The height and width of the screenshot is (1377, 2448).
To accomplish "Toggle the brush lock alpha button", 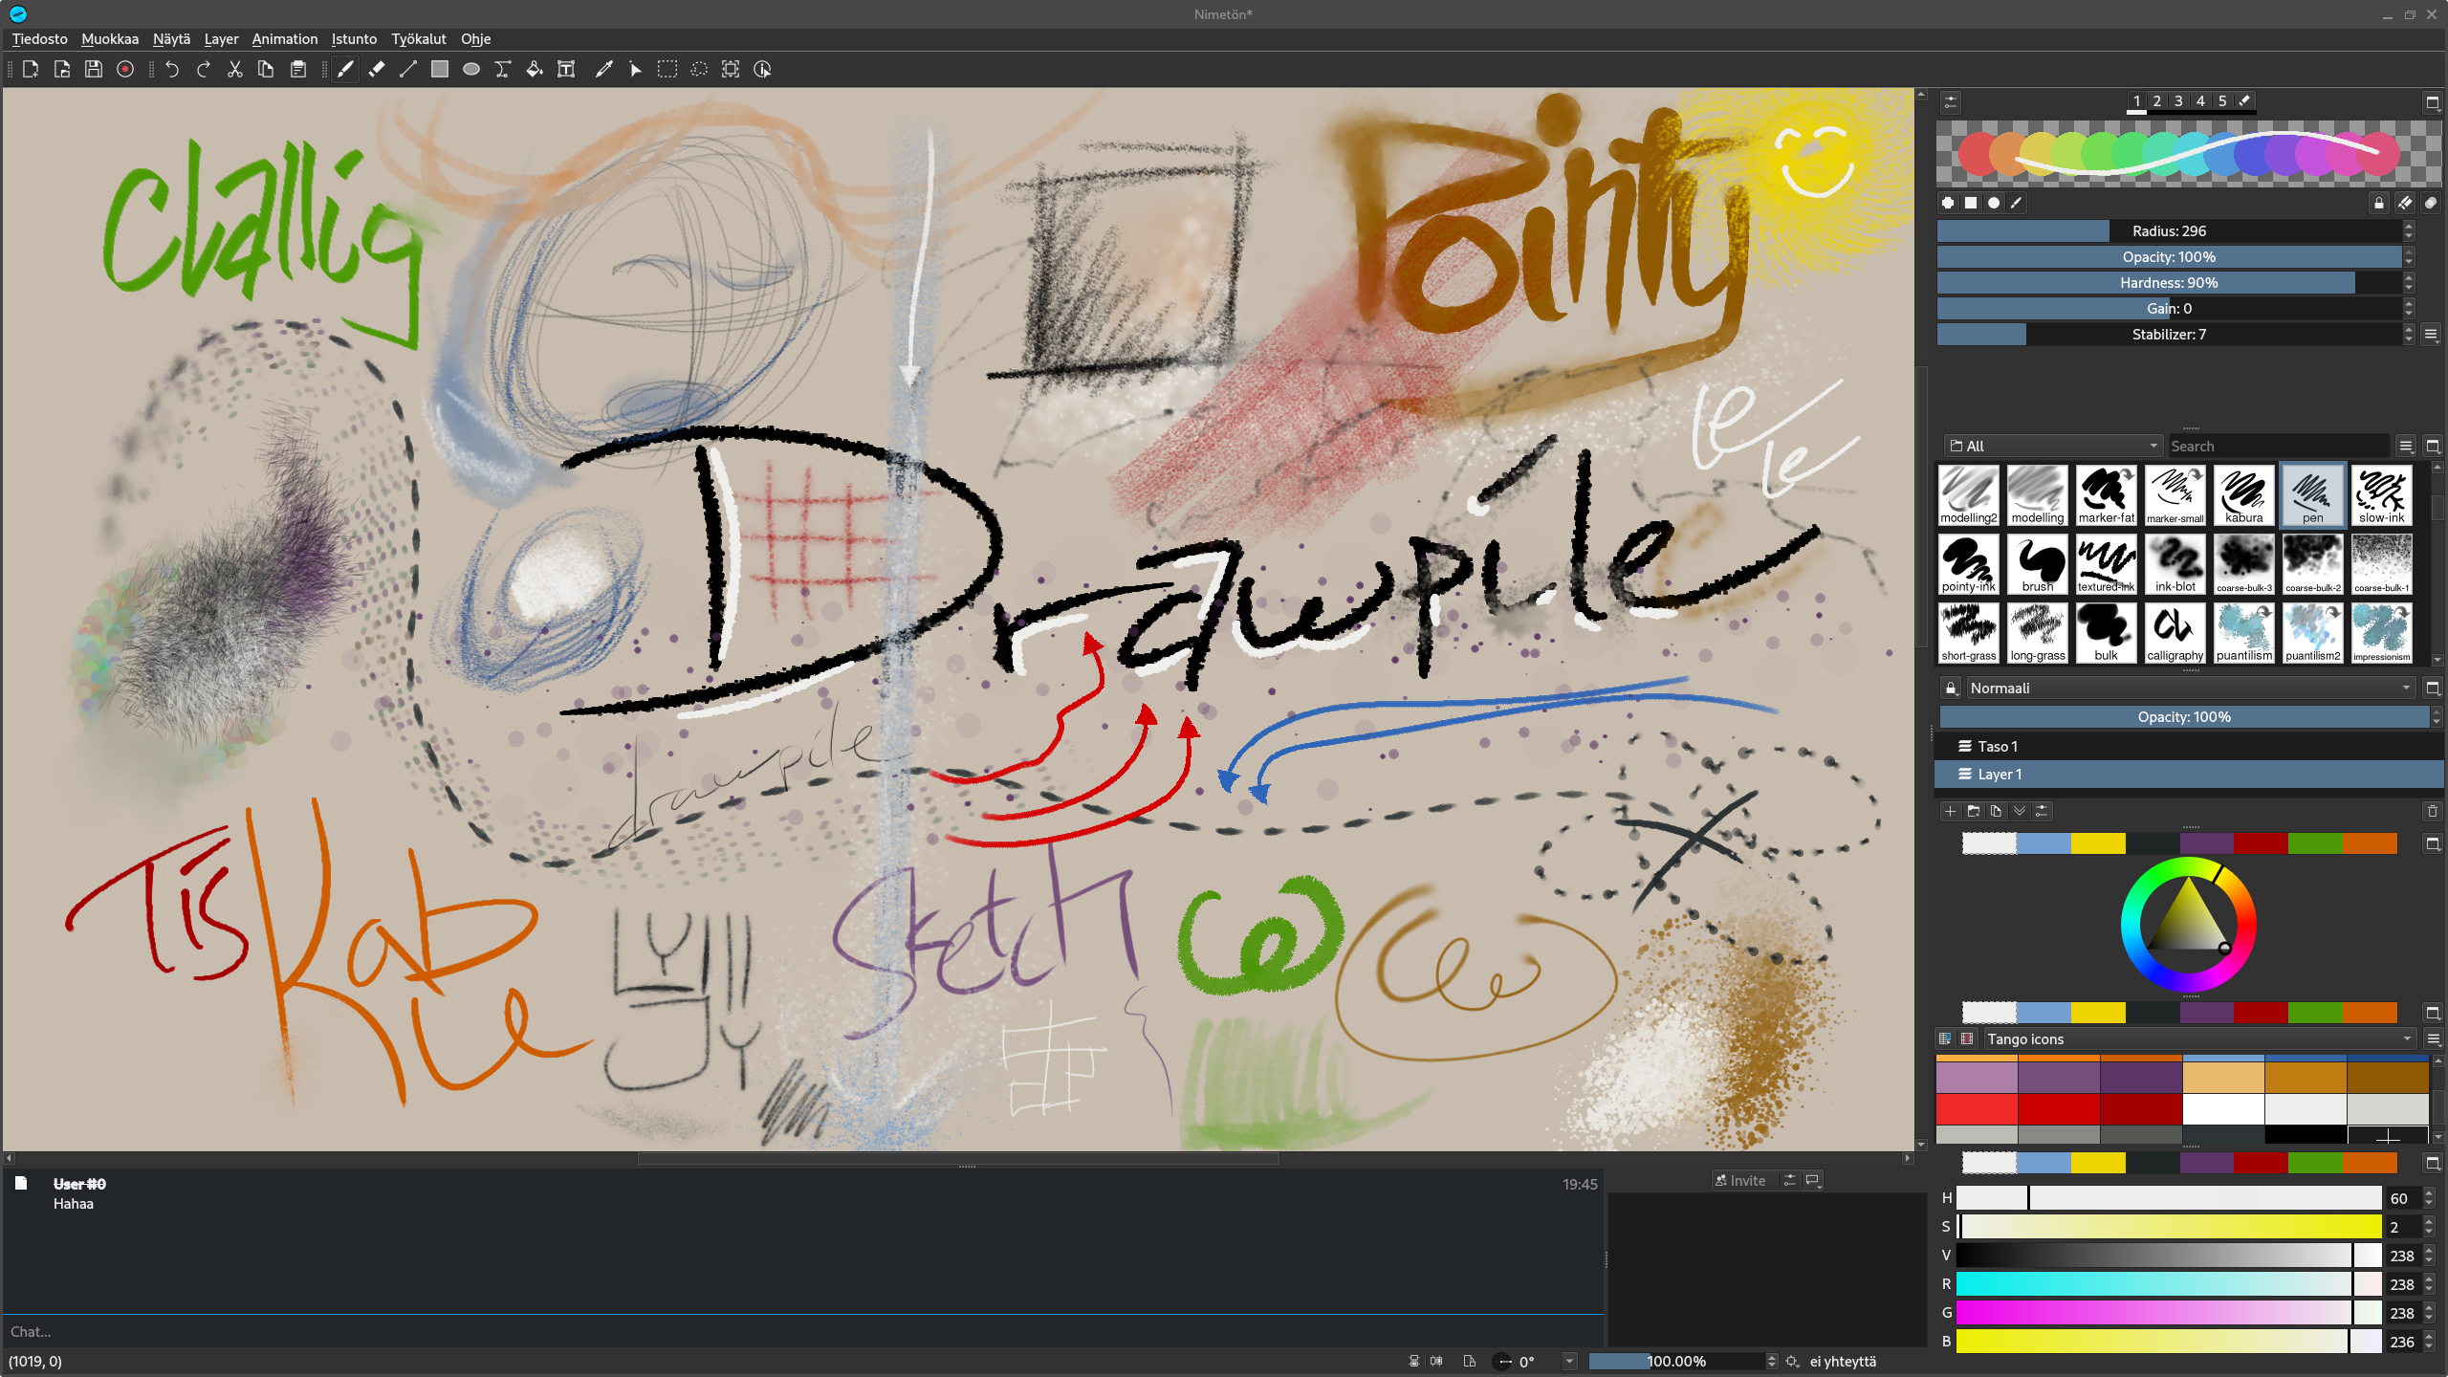I will (2378, 203).
